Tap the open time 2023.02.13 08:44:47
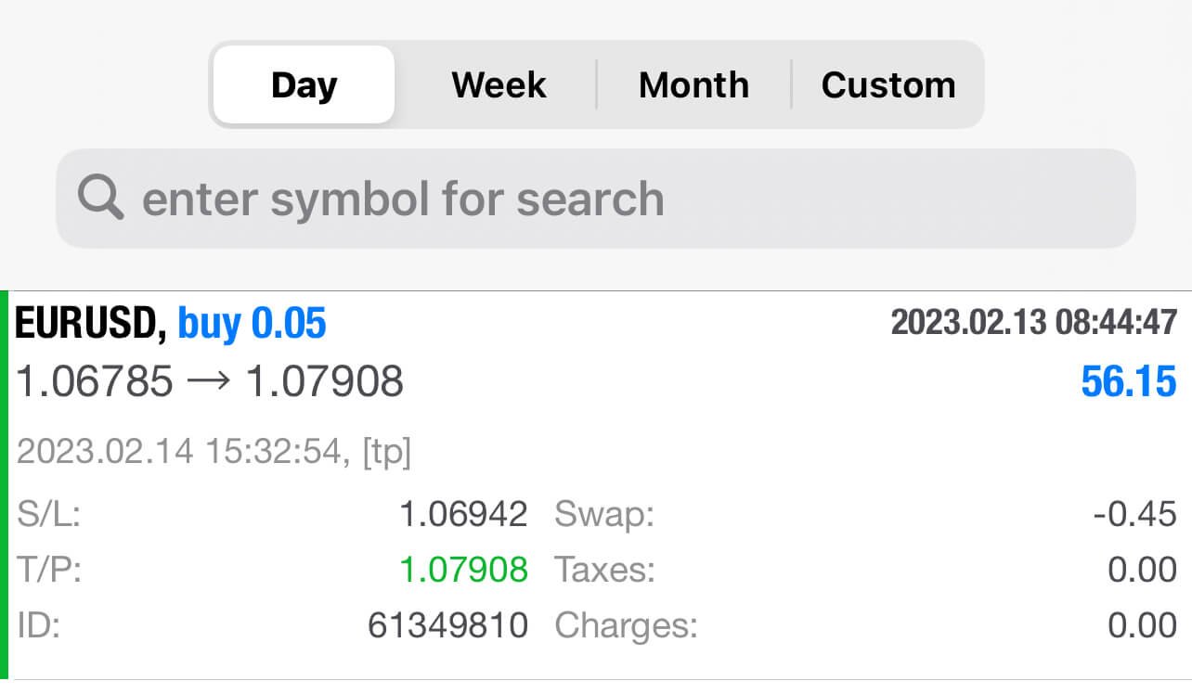The height and width of the screenshot is (694, 1192). click(1034, 323)
